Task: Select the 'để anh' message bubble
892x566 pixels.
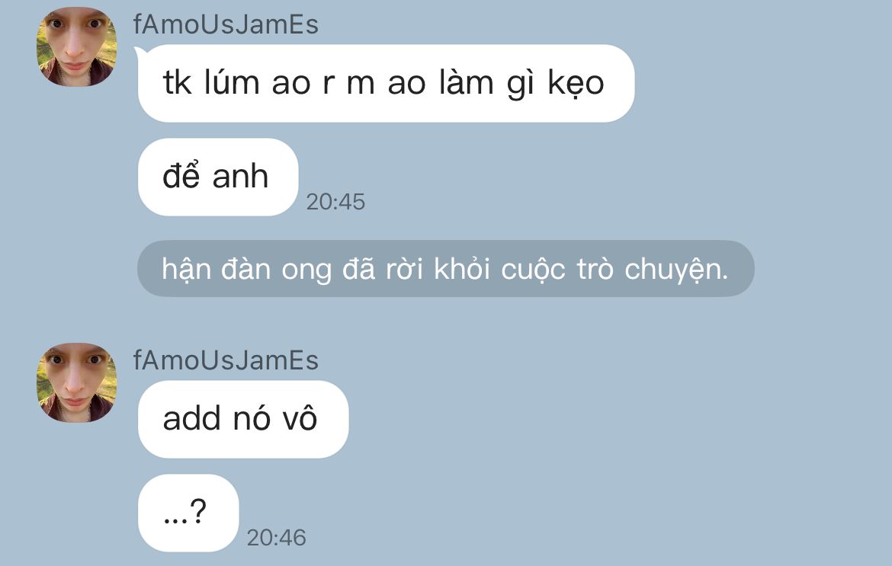Action: (x=218, y=177)
